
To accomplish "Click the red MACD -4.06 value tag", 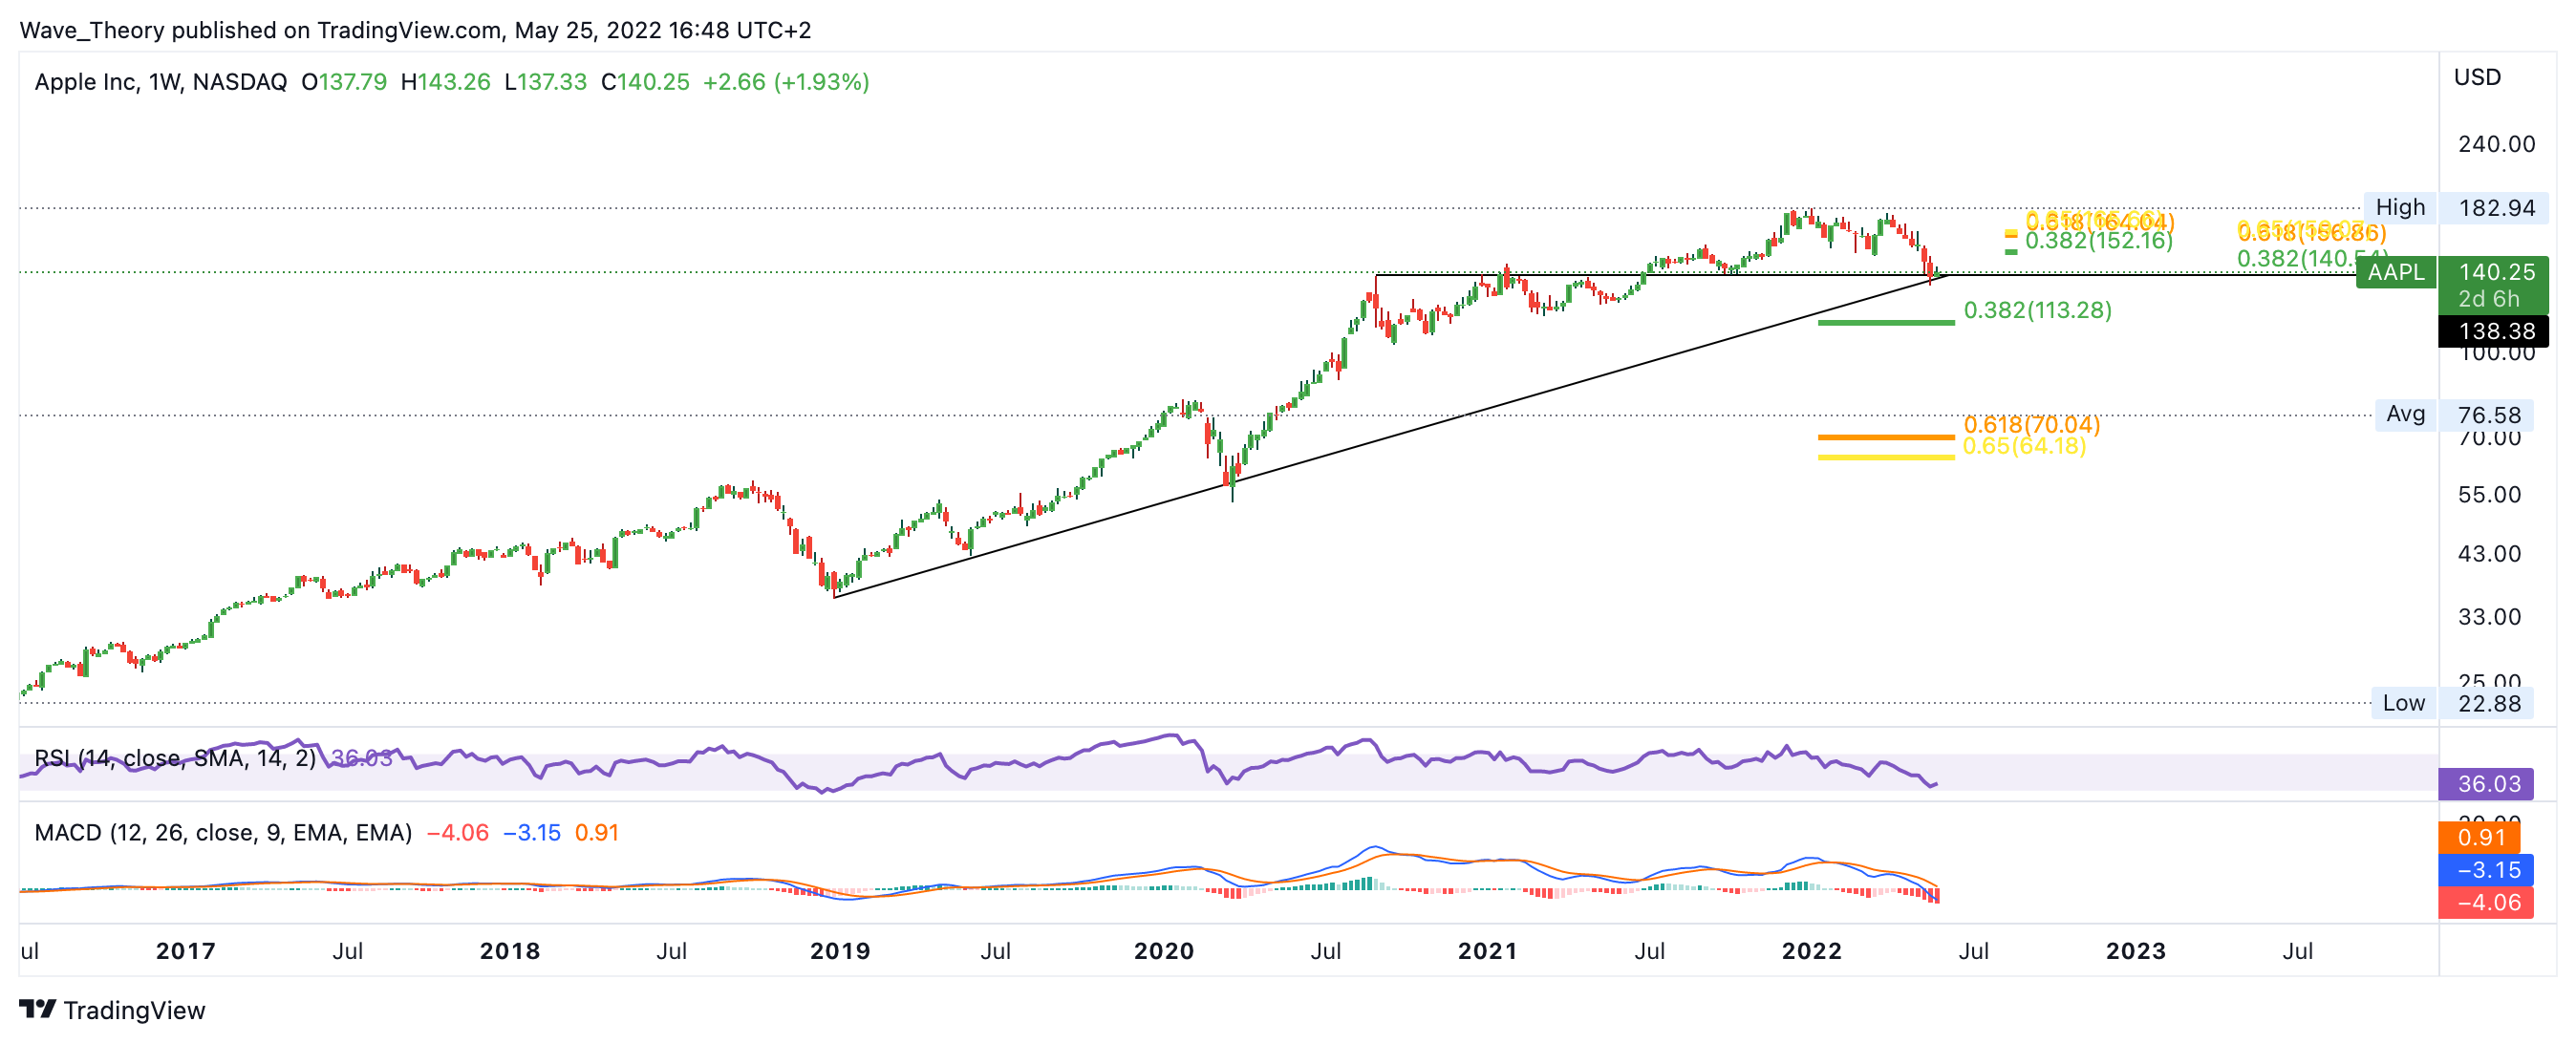I will tap(2486, 902).
